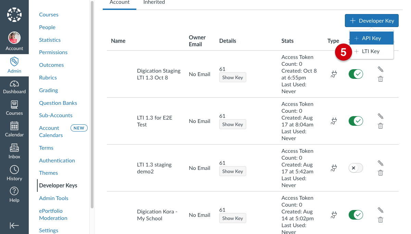Turn off Digication Staging LTI 1.3 key state
The width and height of the screenshot is (411, 234).
[356, 74]
